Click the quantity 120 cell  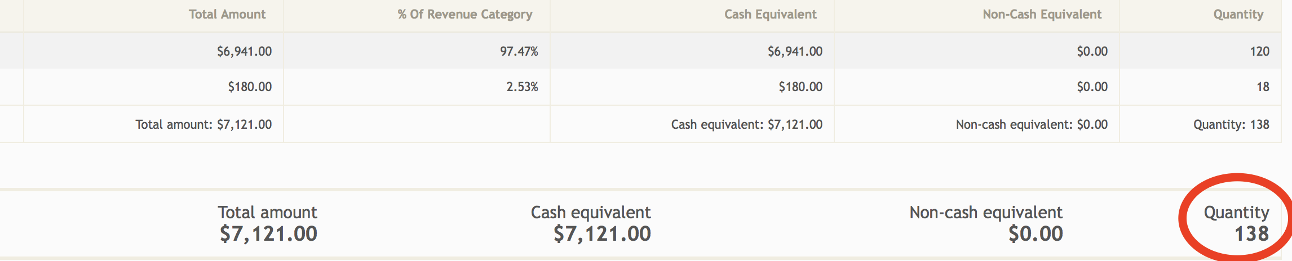1200,51
